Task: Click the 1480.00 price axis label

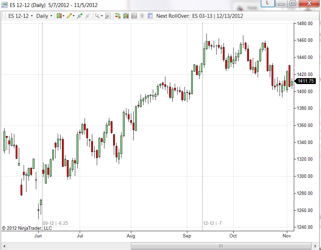Action: pos(305,24)
